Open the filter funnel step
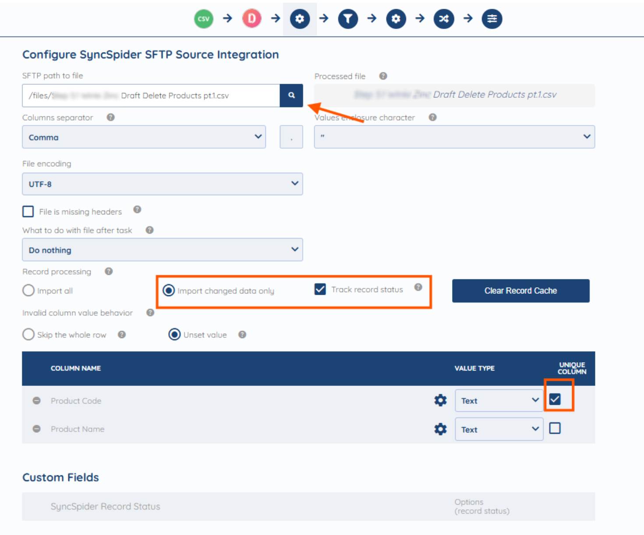 [x=348, y=19]
